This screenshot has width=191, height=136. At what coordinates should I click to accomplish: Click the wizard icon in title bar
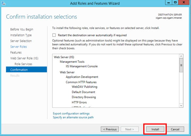(4, 3)
